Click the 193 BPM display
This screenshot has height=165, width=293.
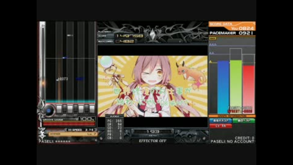153,132
